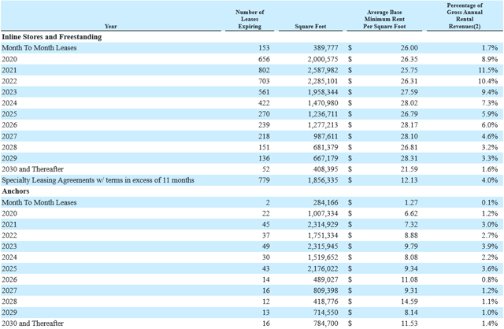Click the leases value 218
This screenshot has width=504, height=329.
pos(264,136)
